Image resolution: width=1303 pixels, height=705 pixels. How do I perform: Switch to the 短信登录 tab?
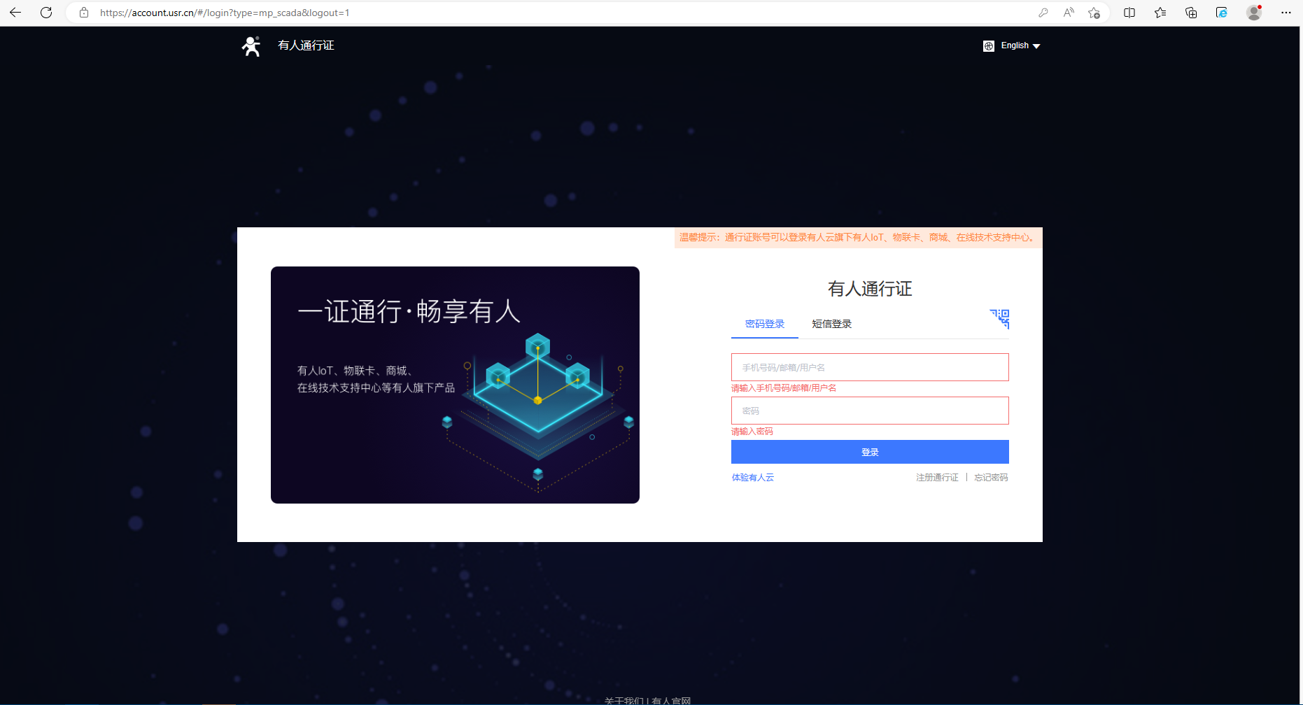pos(832,324)
